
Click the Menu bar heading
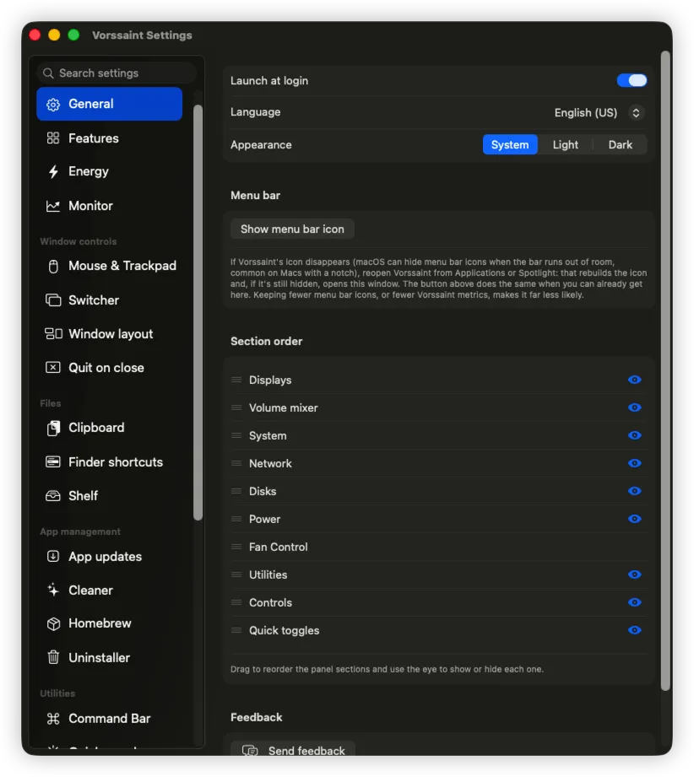click(x=256, y=196)
